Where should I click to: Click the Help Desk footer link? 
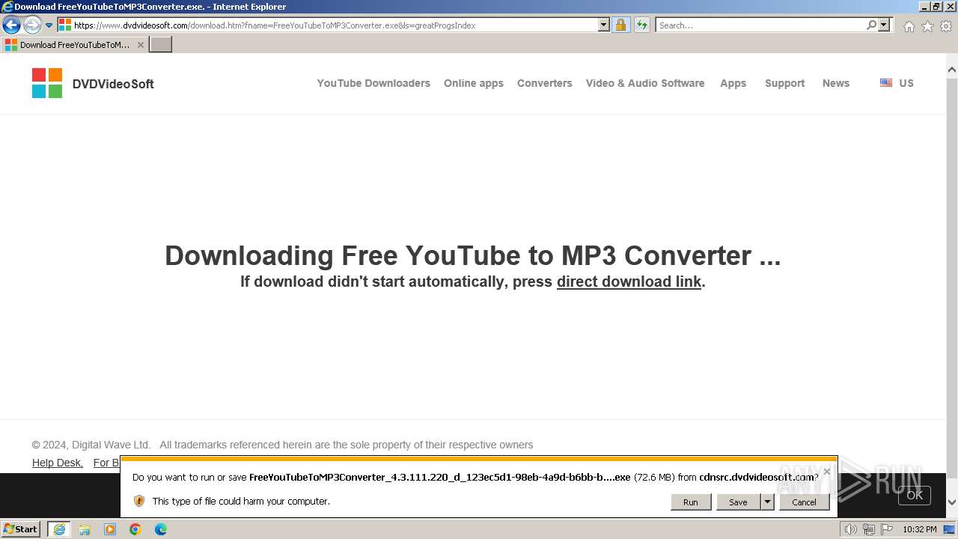[x=58, y=463]
